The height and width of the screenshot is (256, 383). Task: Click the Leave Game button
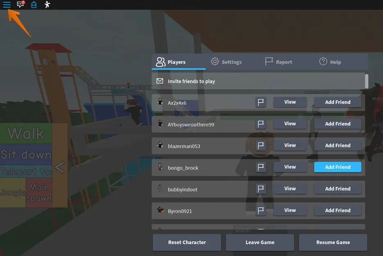(x=260, y=243)
